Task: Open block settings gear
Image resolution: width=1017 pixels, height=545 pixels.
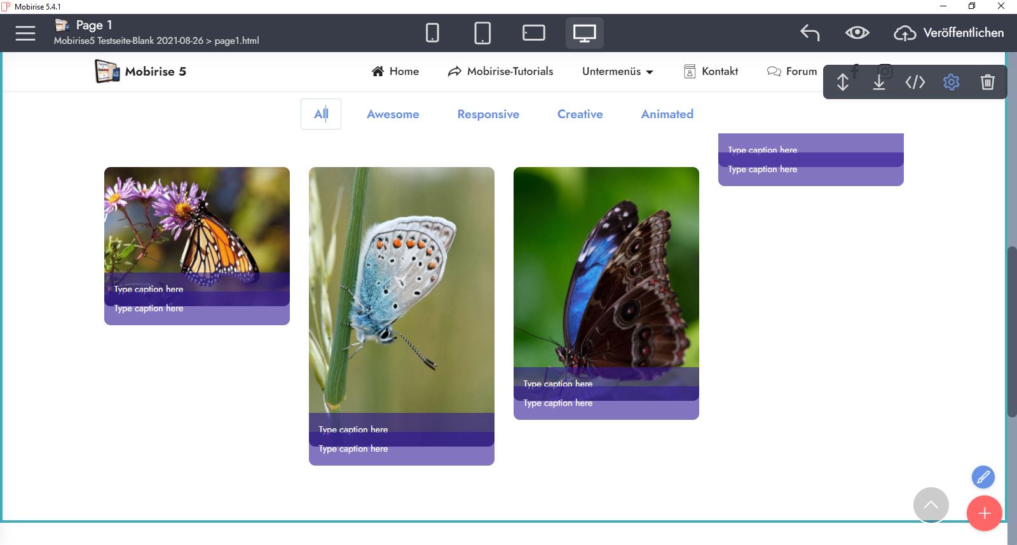Action: 951,82
